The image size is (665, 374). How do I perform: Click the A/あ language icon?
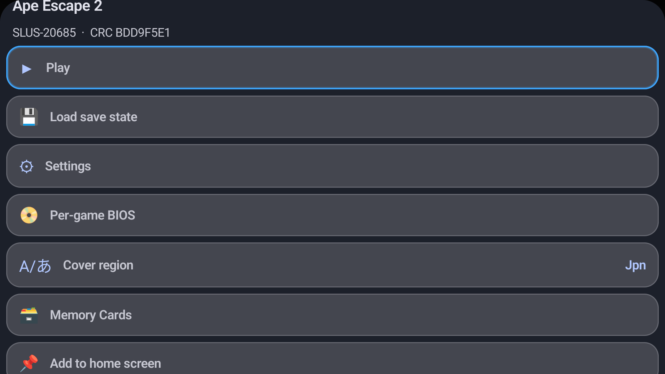click(35, 266)
